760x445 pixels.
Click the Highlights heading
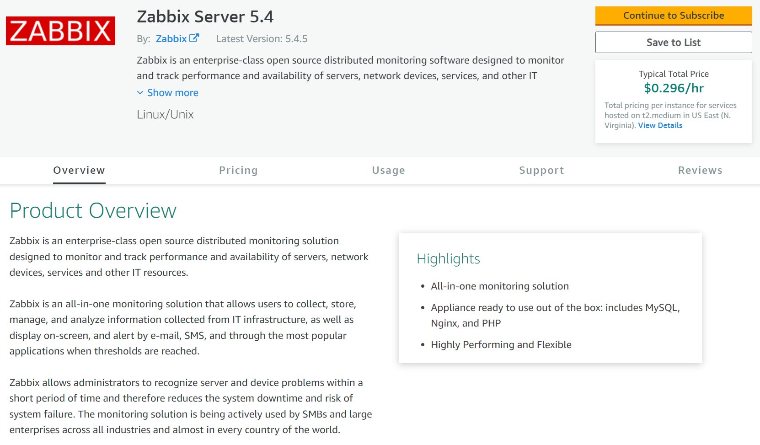coord(448,259)
